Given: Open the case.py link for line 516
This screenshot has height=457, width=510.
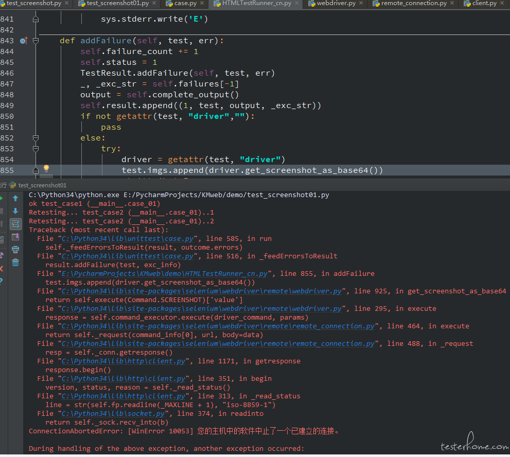Looking at the screenshot, I should click(x=128, y=256).
